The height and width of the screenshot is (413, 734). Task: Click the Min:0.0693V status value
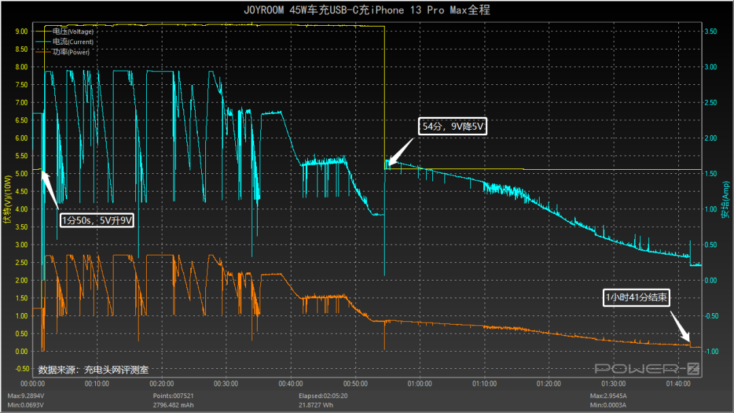click(26, 405)
